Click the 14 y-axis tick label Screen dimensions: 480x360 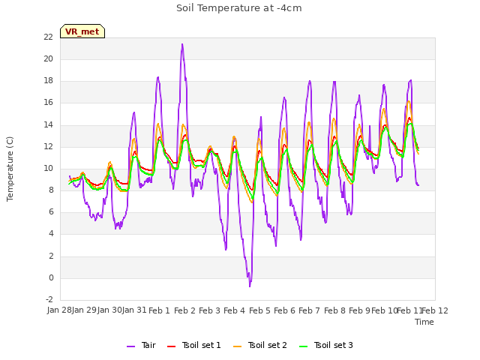48,124
